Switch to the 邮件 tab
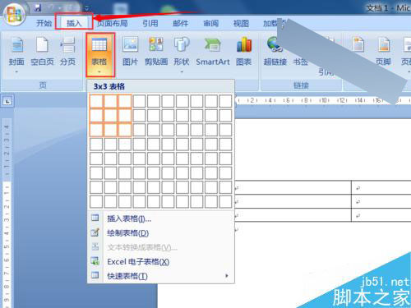The height and width of the screenshot is (308, 411). coord(181,23)
